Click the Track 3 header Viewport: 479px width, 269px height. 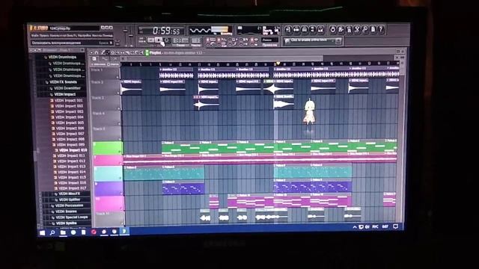click(106, 103)
